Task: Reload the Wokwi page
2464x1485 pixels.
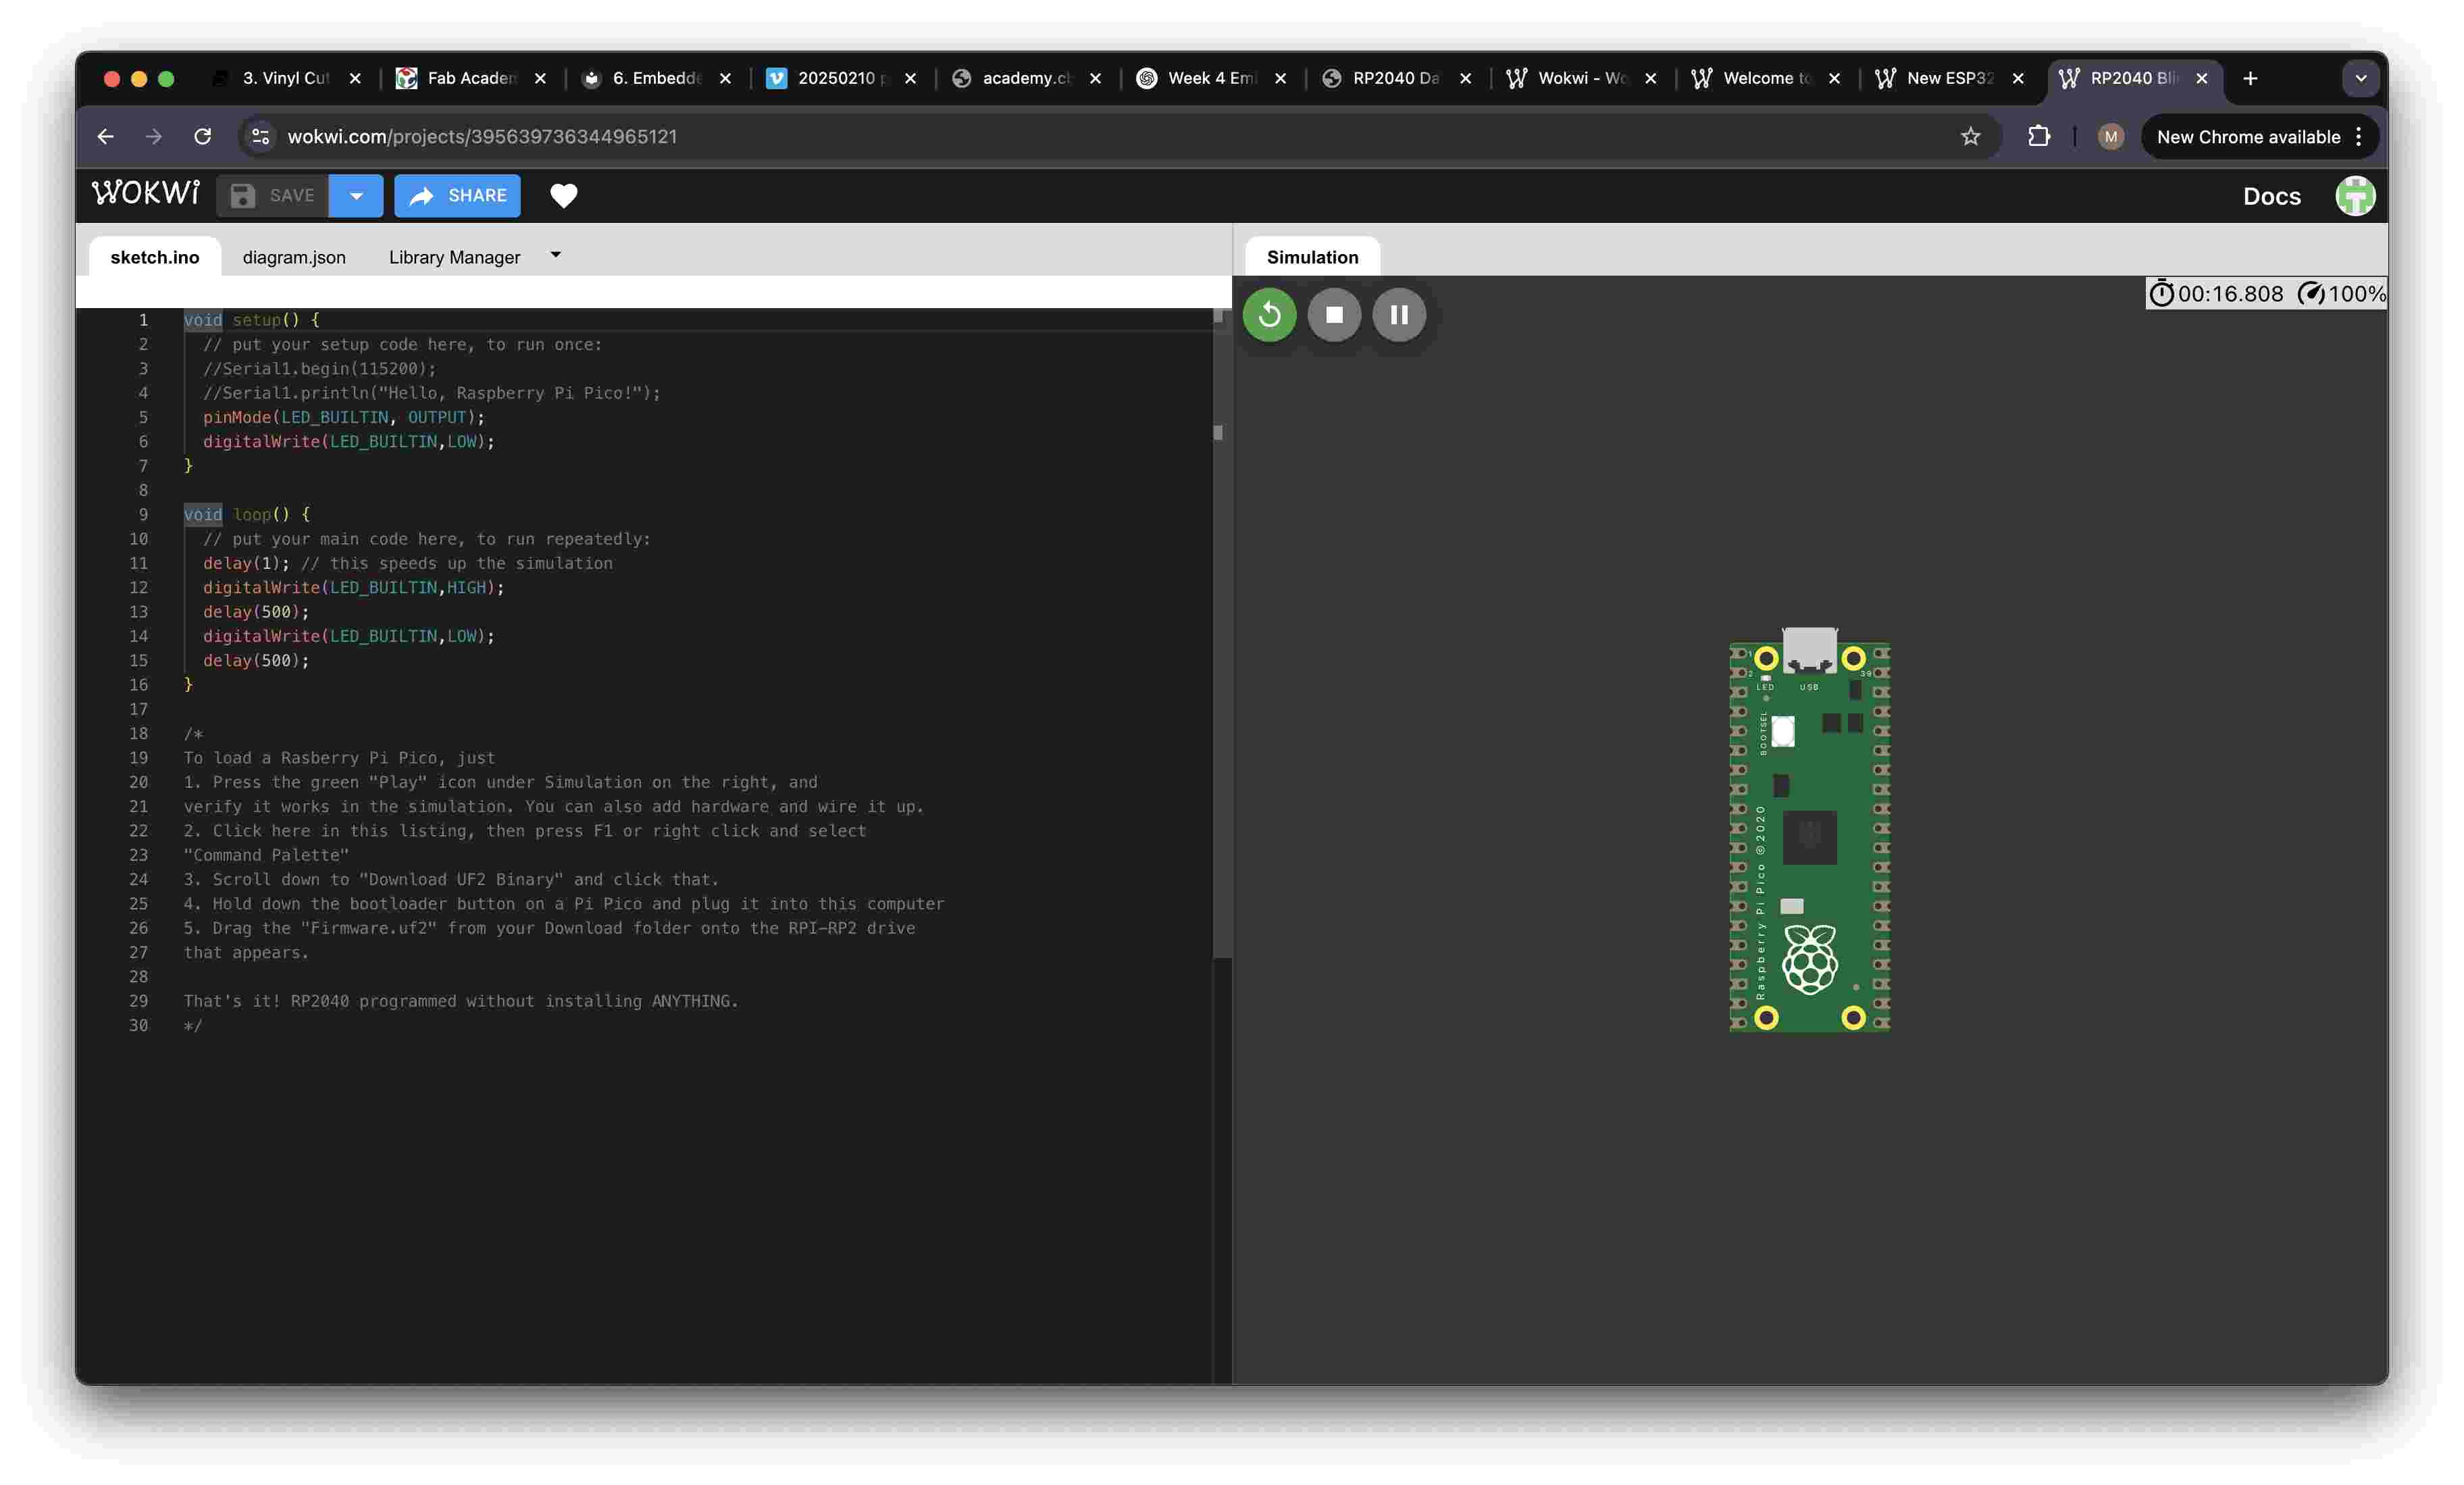Action: [203, 136]
